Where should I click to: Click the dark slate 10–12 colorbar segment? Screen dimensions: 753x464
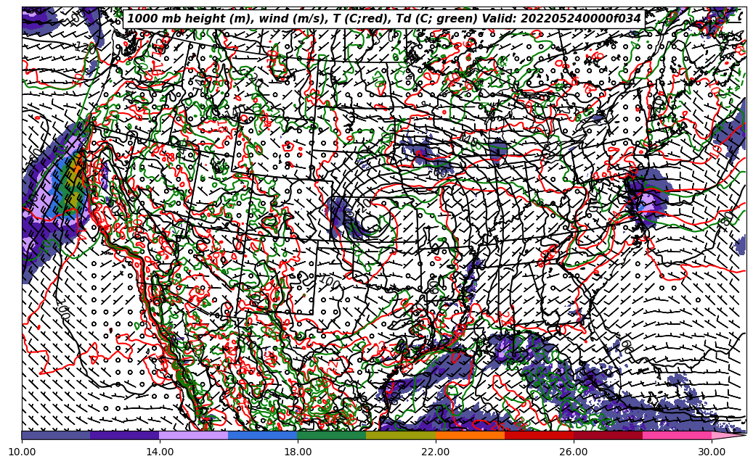coord(56,435)
